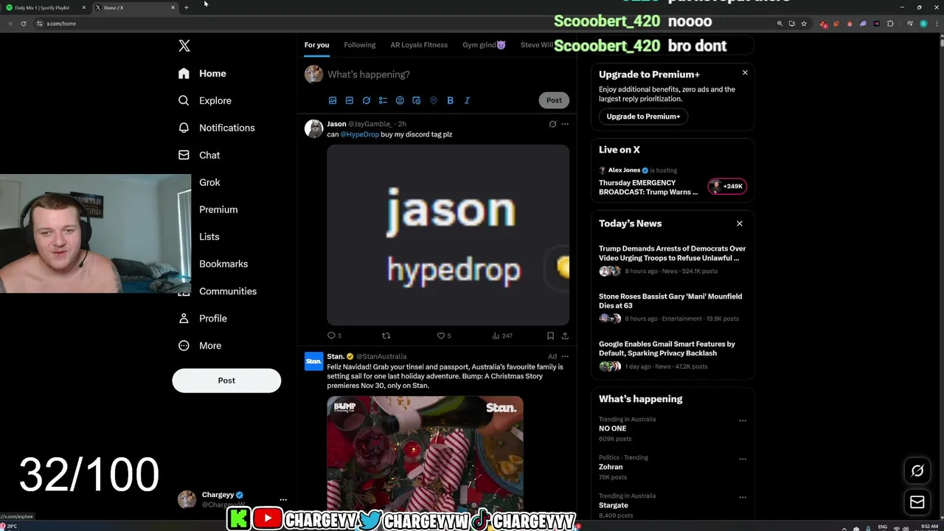
Task: Bookmark this page with star icon
Action: click(804, 24)
